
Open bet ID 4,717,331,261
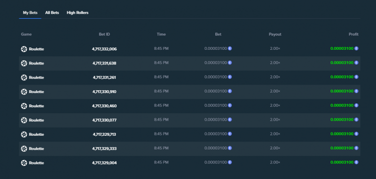point(104,78)
